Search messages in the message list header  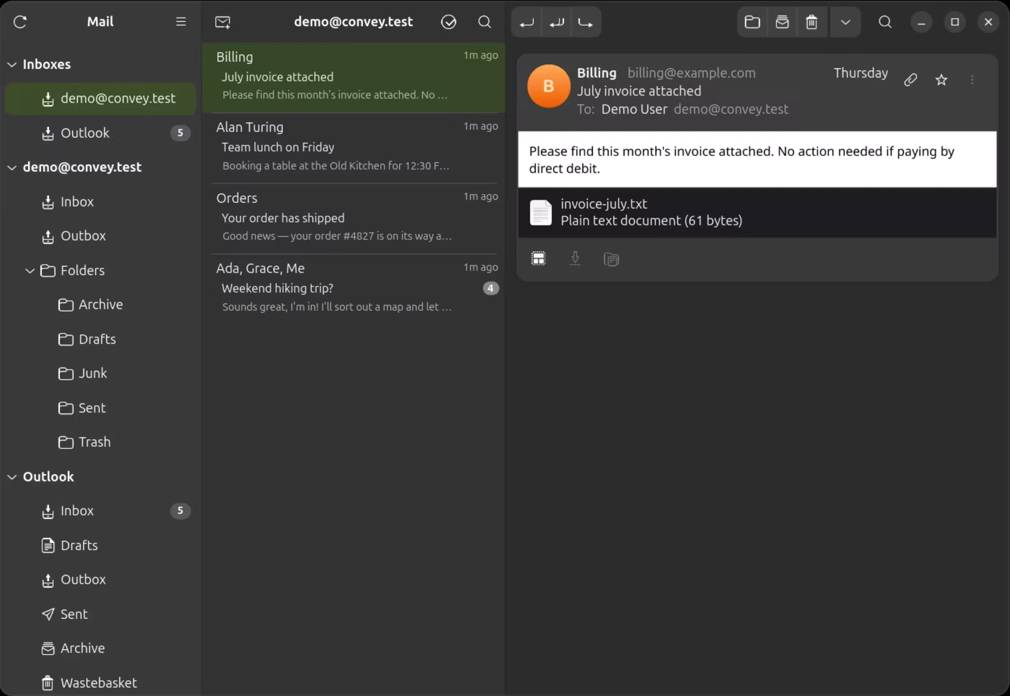point(485,22)
